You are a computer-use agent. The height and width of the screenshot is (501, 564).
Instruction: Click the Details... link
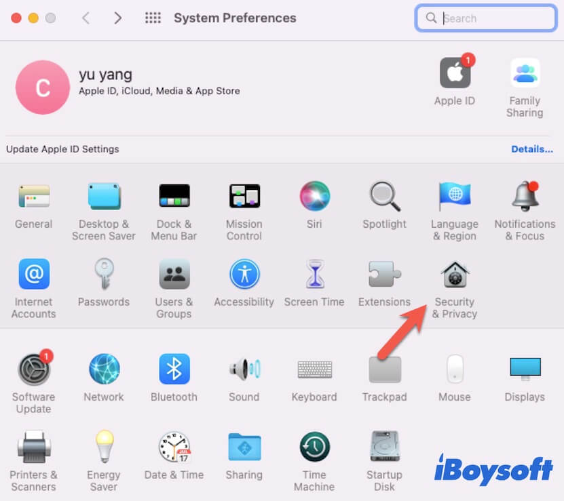coord(532,148)
